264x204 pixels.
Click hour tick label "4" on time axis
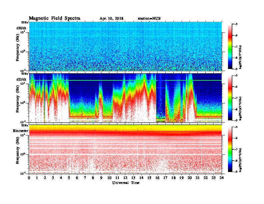coord(61,178)
